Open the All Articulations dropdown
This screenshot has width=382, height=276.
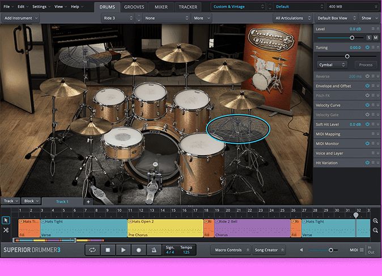tap(292, 18)
